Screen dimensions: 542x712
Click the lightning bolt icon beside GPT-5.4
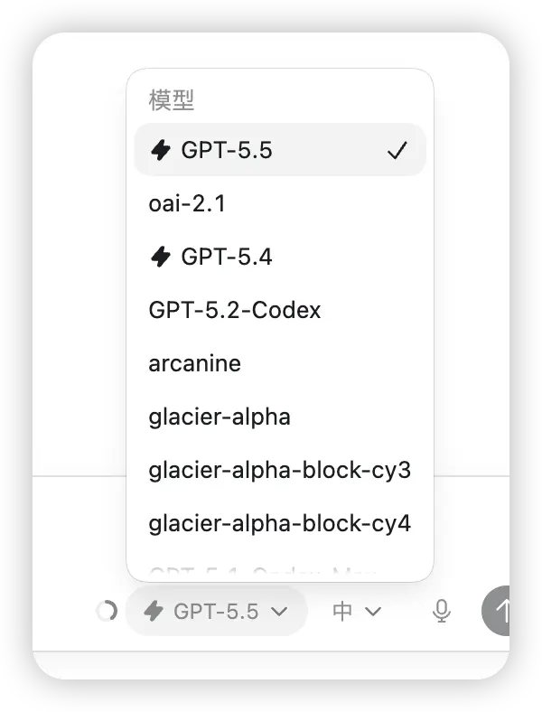160,257
